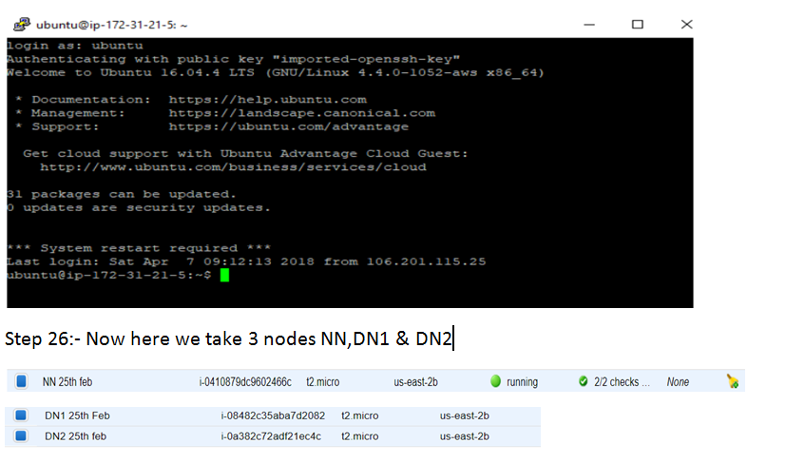The image size is (805, 464).
Task: Click the DN1 25th Feb name cell
Action: pos(77,416)
